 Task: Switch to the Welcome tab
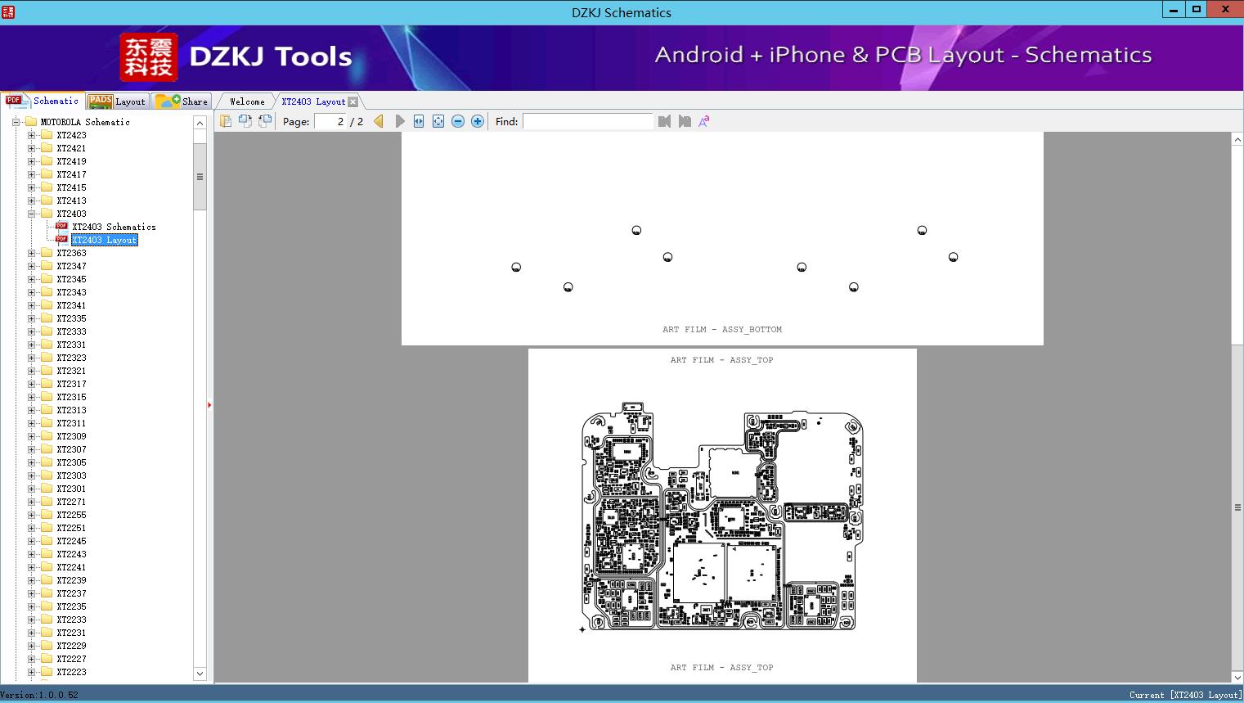pos(247,101)
